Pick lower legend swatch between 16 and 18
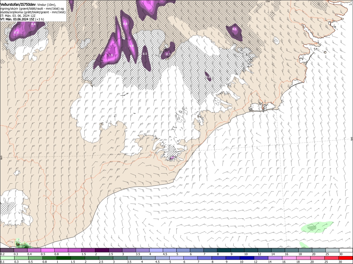Image resolution: width=353 pixels, height=264 pixels. click(x=289, y=258)
